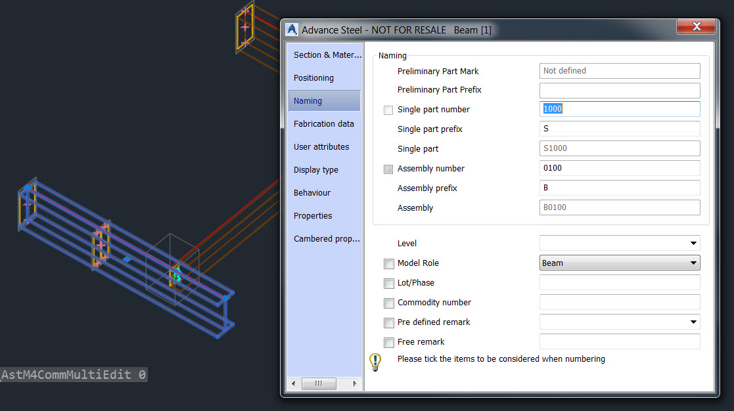Close the Beam properties dialog
734x411 pixels.
[696, 27]
